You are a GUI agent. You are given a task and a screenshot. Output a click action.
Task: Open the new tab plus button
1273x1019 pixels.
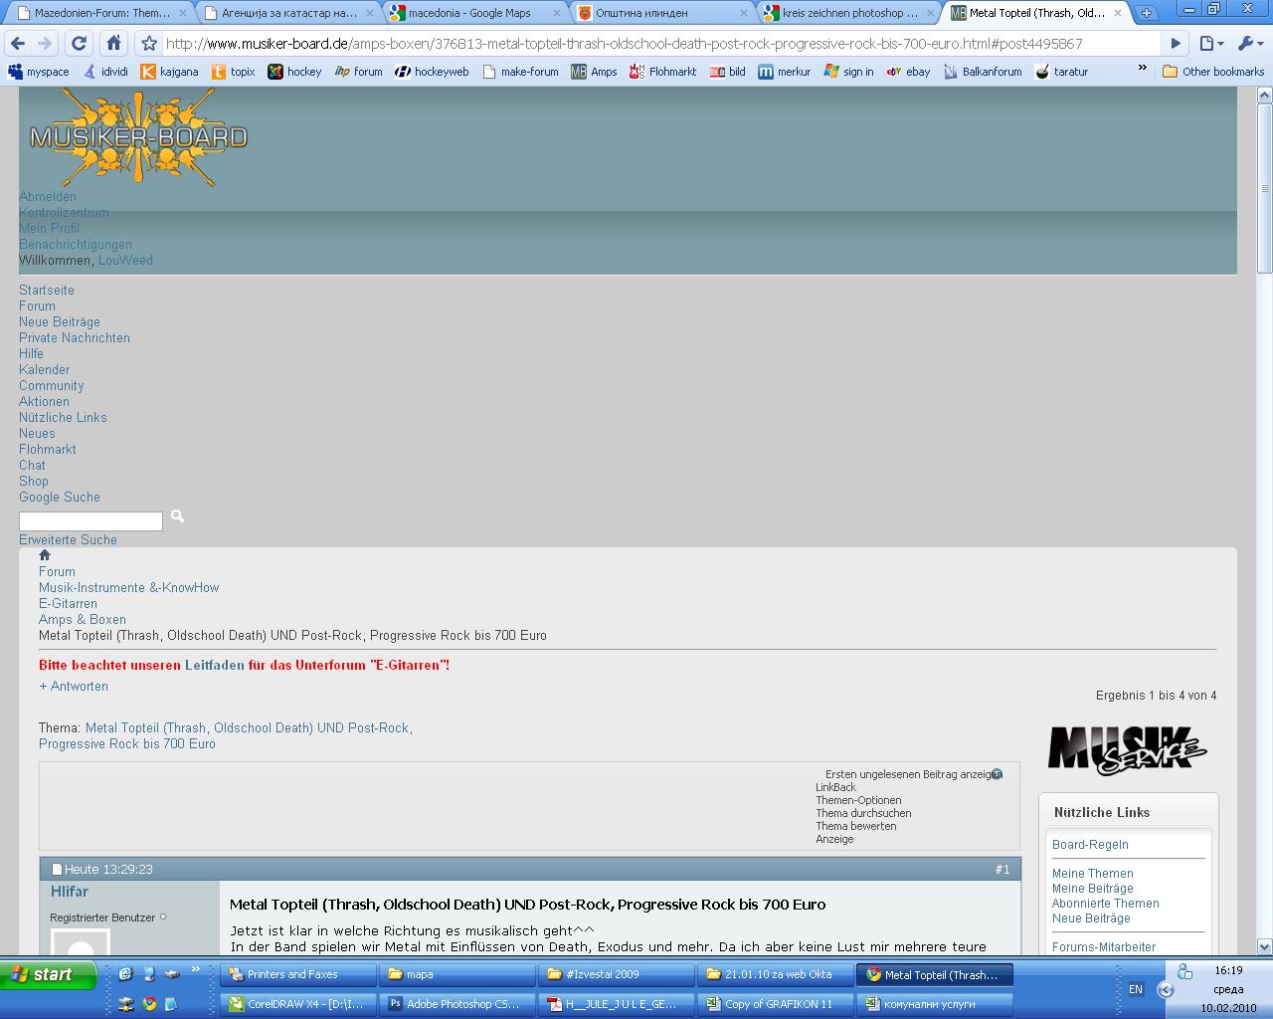[1147, 13]
